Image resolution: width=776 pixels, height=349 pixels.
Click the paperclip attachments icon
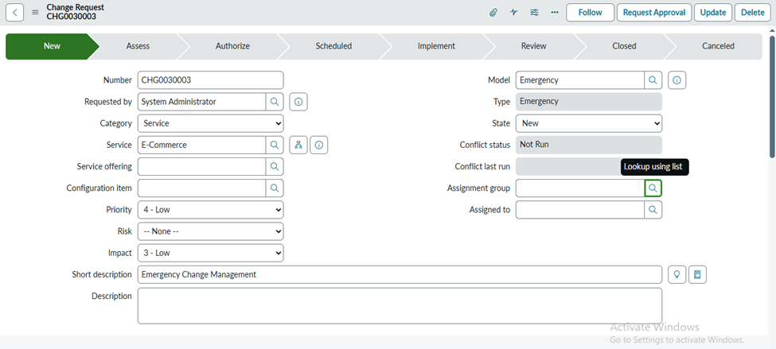click(x=493, y=13)
